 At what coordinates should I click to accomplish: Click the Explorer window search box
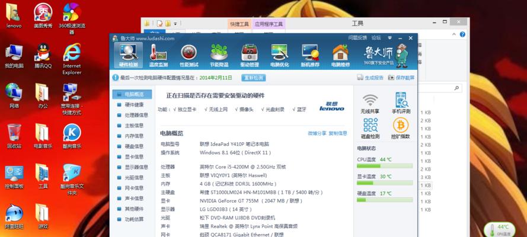coord(439,88)
